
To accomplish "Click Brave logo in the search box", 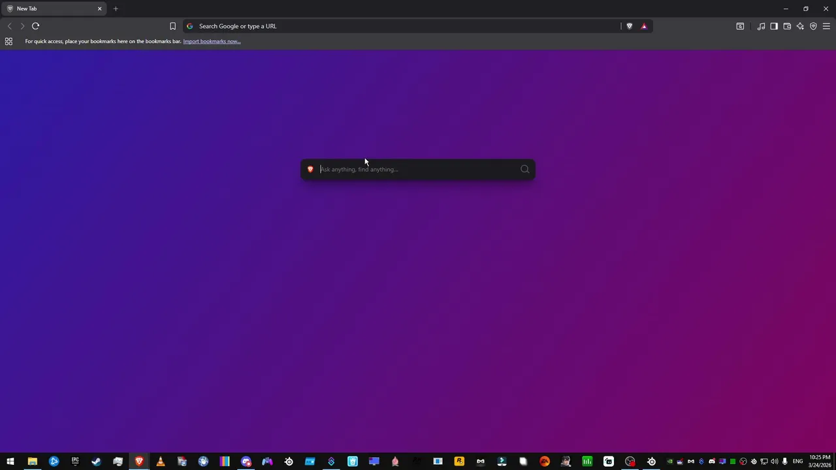I will click(x=310, y=169).
